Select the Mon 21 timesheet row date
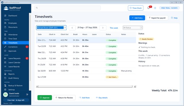This screenshot has width=184, height=106. pyautogui.click(x=42, y=40)
